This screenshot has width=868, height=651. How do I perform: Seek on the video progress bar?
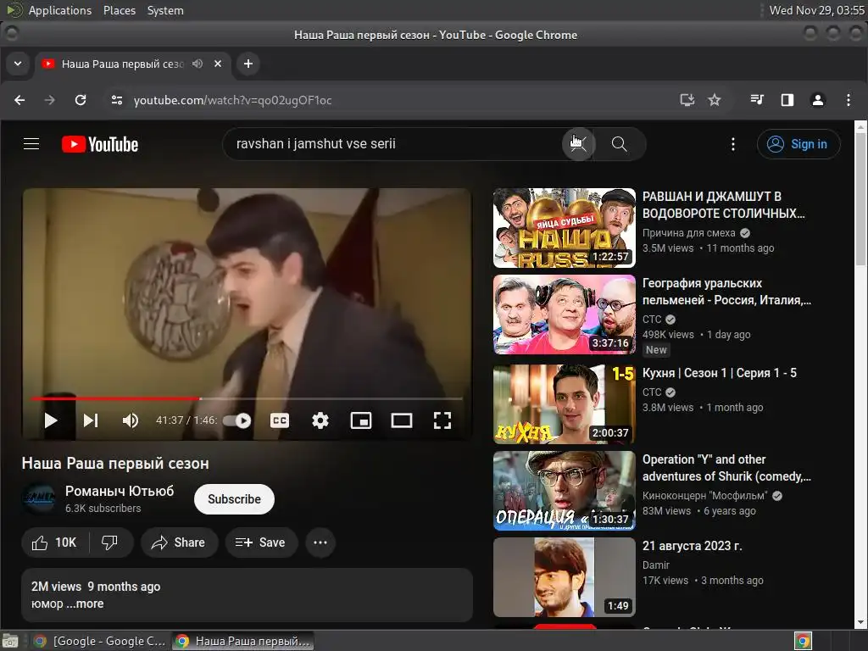point(247,398)
